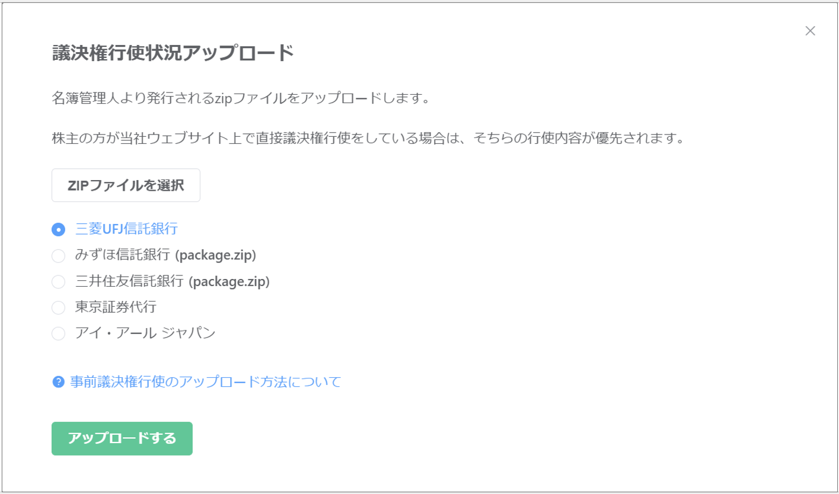The width and height of the screenshot is (839, 494).
Task: Open the 事前議決権行使のアップロード方法について link
Action: (x=205, y=381)
